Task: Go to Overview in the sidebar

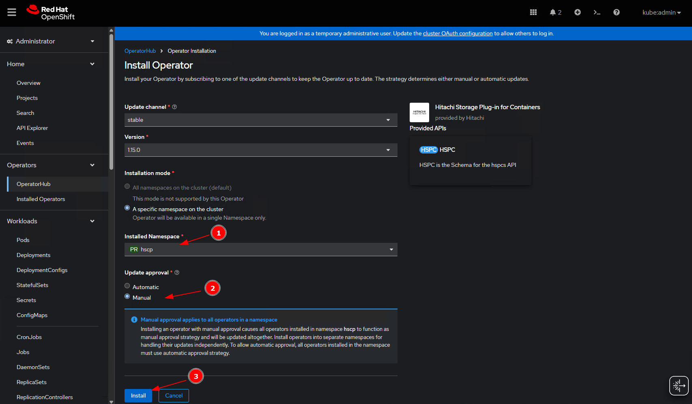Action: coord(28,83)
